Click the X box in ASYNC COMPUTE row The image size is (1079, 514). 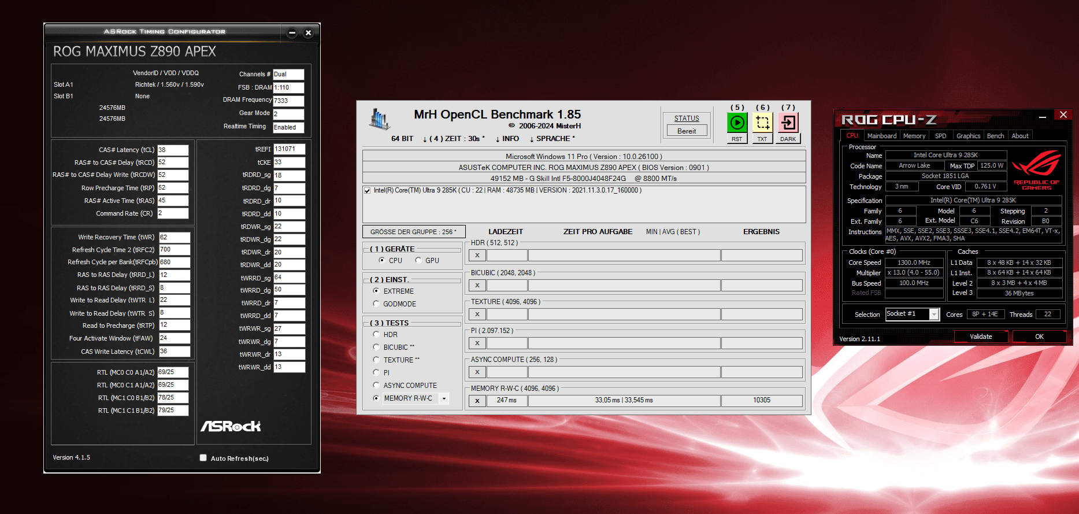(477, 372)
